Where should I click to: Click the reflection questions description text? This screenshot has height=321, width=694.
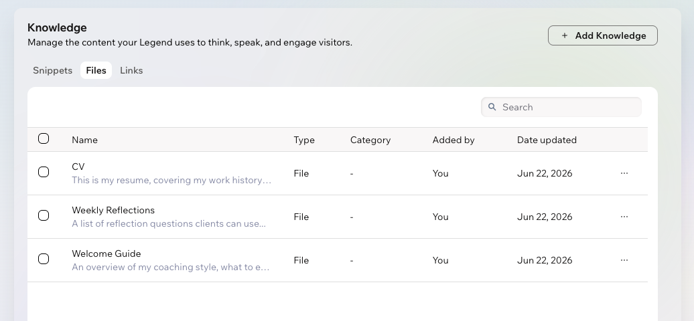pos(169,223)
